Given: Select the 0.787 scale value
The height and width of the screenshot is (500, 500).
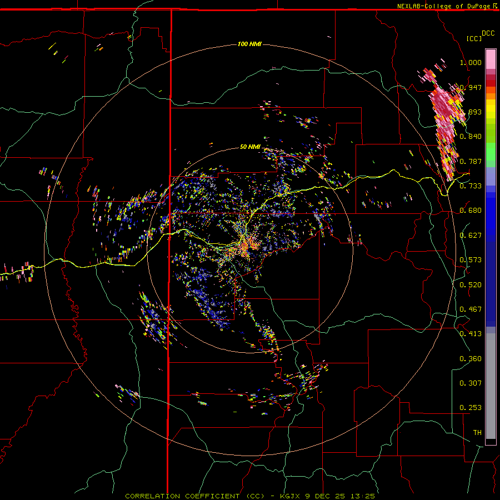Looking at the screenshot, I should (471, 161).
